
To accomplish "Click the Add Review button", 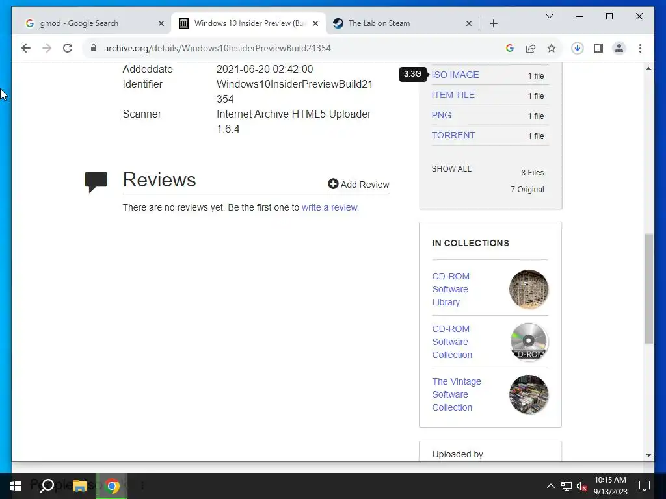I will pos(358,184).
